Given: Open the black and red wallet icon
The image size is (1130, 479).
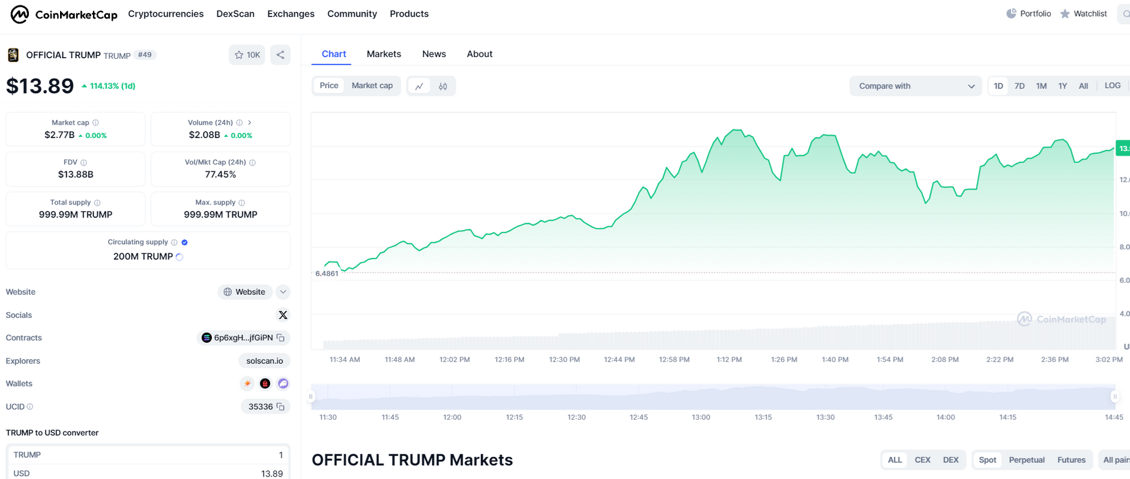Looking at the screenshot, I should 265,383.
